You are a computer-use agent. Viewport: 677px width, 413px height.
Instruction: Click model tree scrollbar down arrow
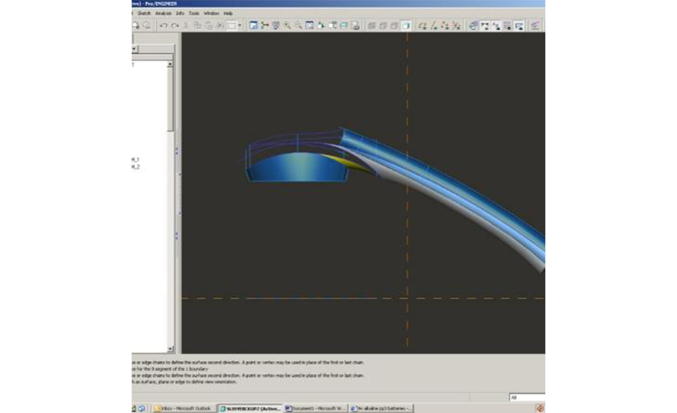pyautogui.click(x=170, y=348)
